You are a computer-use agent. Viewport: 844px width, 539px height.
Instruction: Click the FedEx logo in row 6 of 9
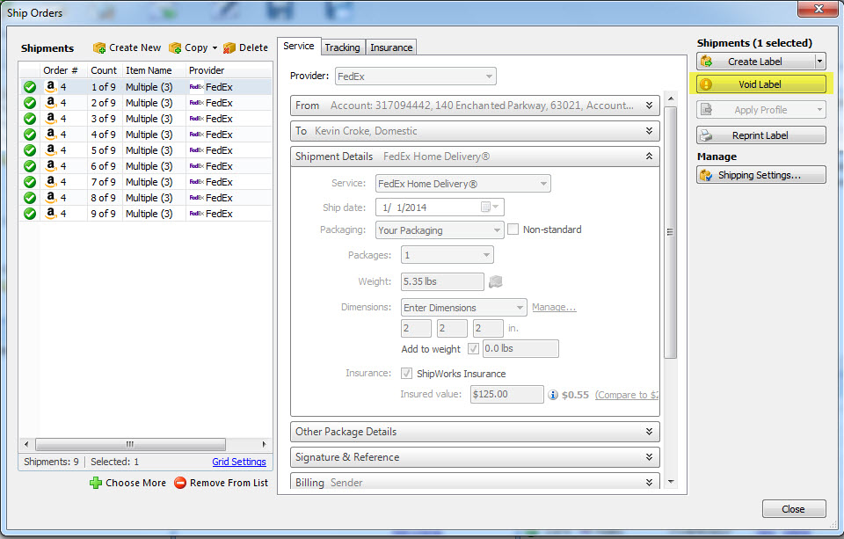[196, 166]
